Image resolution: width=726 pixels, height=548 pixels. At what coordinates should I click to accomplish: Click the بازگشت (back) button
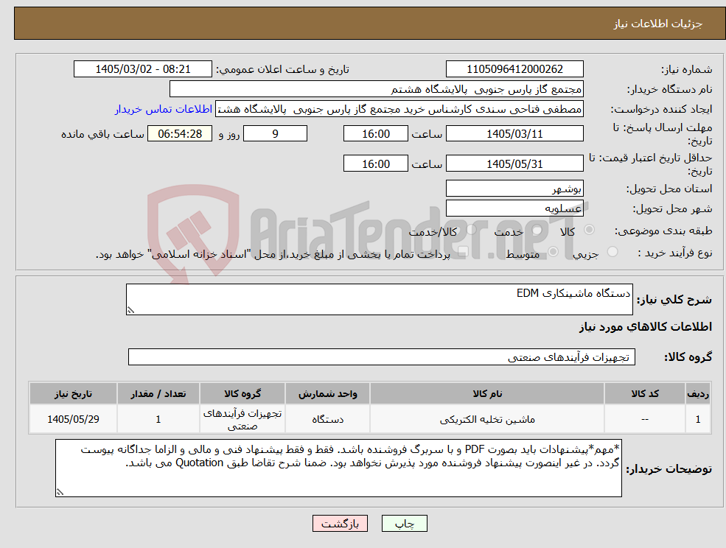pos(340,524)
